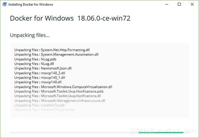Select the Microsoft.Management.Infrastructure.dll line
The height and width of the screenshot is (138, 199).
[x=60, y=101]
